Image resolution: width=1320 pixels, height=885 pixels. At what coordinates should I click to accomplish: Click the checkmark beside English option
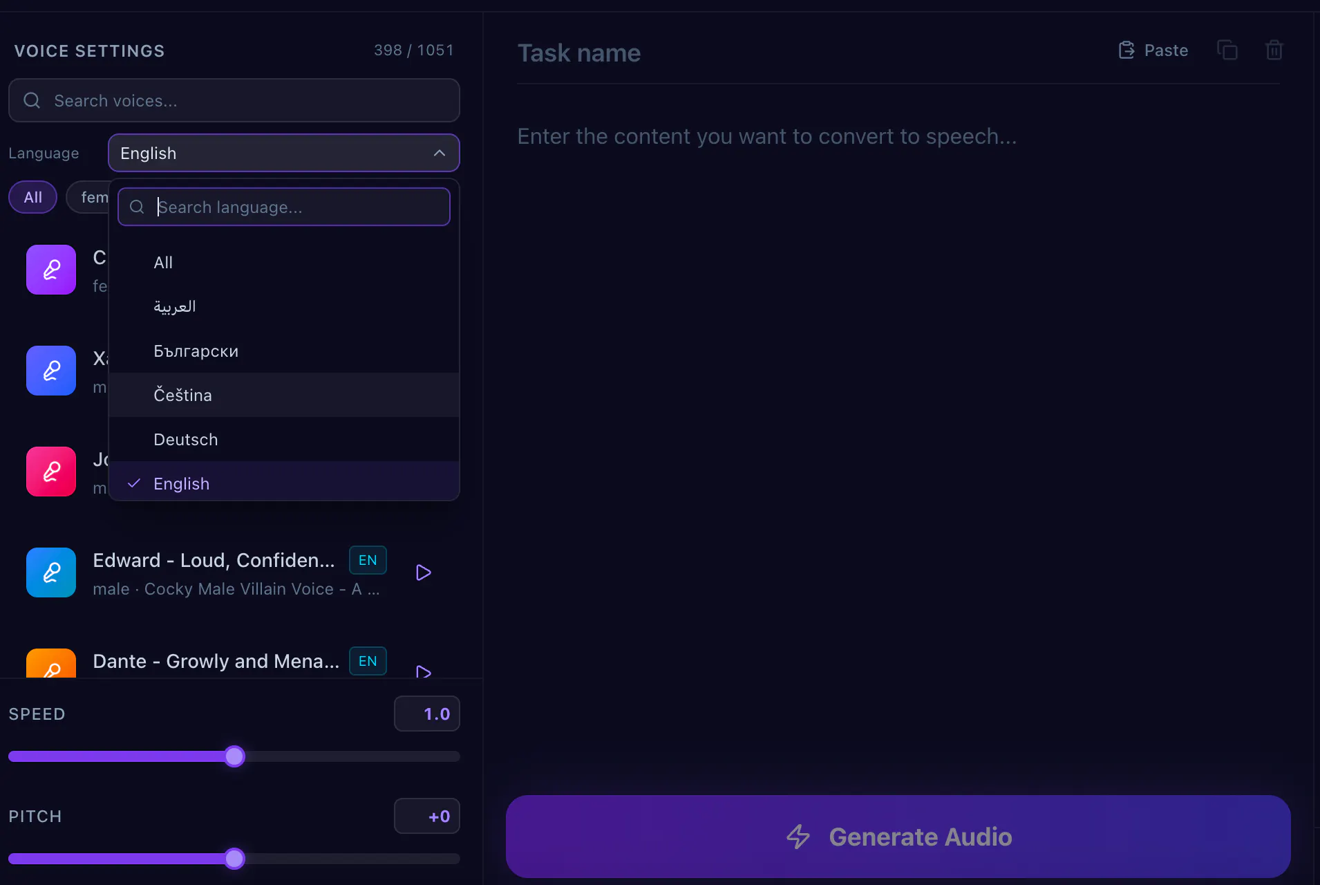(x=134, y=483)
